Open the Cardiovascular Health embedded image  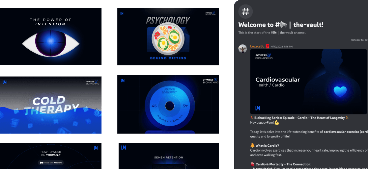[x=308, y=82]
